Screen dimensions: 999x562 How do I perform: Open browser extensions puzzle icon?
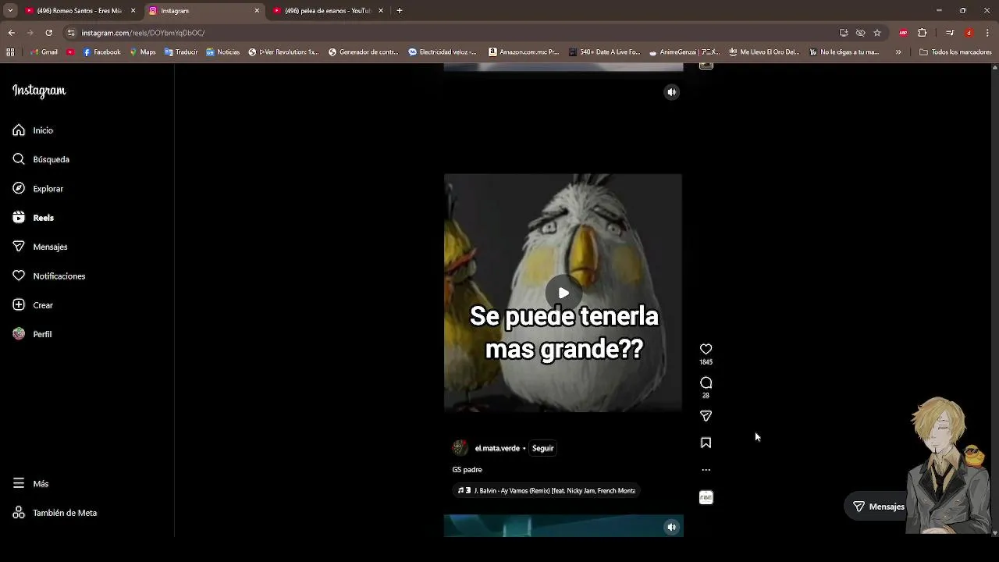coord(923,33)
